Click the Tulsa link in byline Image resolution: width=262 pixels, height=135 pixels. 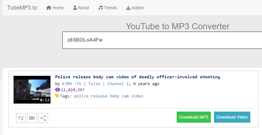94,84
